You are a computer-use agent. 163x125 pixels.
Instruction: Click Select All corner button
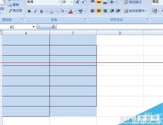(1, 33)
